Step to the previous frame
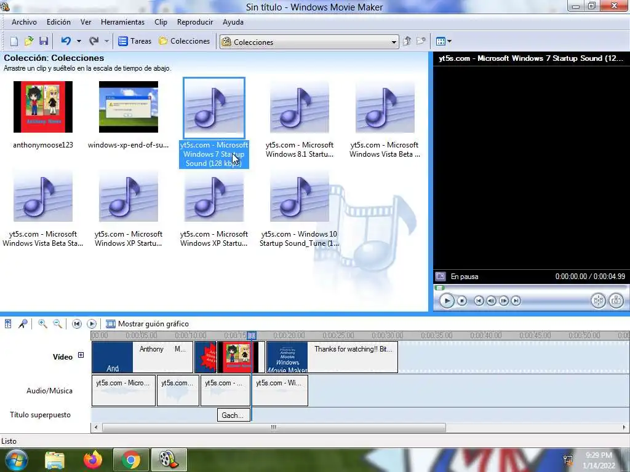 [491, 301]
